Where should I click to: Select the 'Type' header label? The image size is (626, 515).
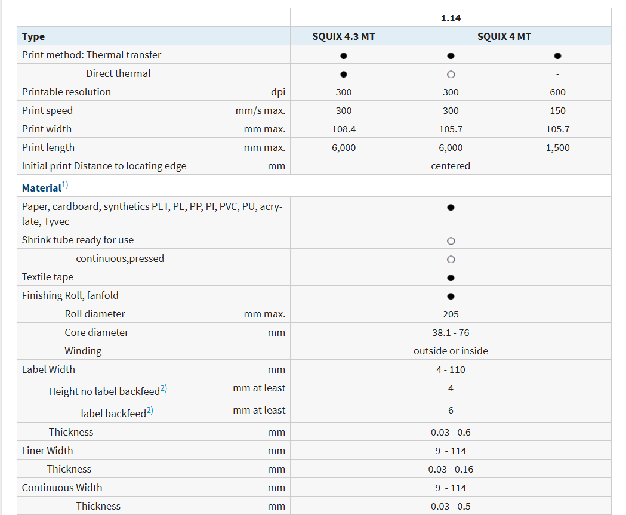(33, 37)
